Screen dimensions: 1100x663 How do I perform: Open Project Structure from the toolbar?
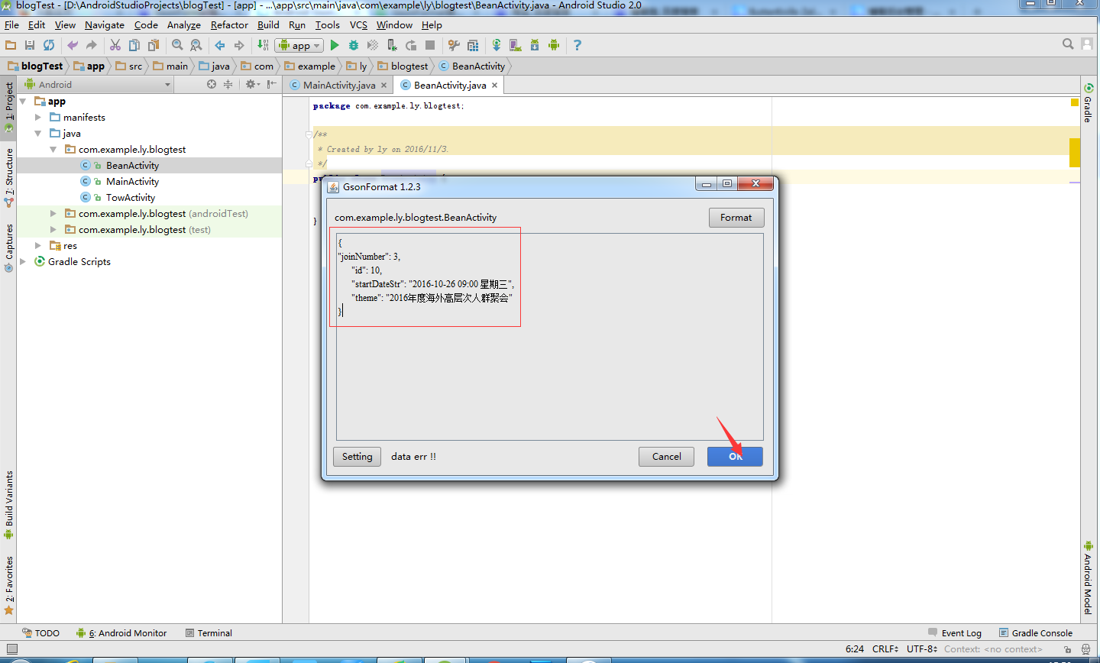(x=473, y=45)
